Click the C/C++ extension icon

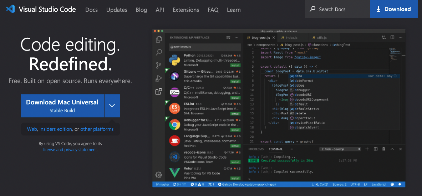pos(174,93)
